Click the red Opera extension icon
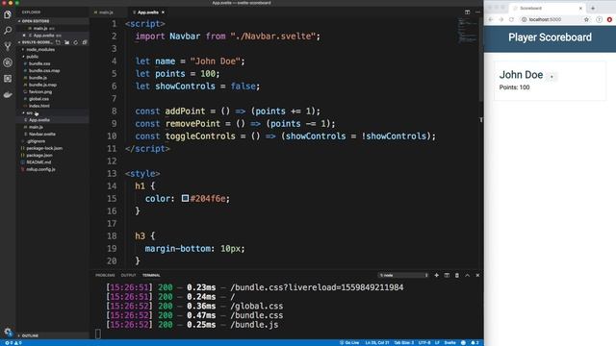 609,19
